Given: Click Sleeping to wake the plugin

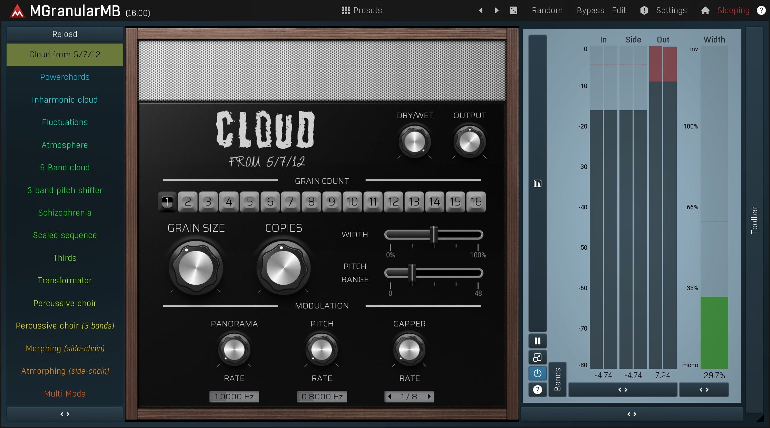Looking at the screenshot, I should pyautogui.click(x=733, y=10).
